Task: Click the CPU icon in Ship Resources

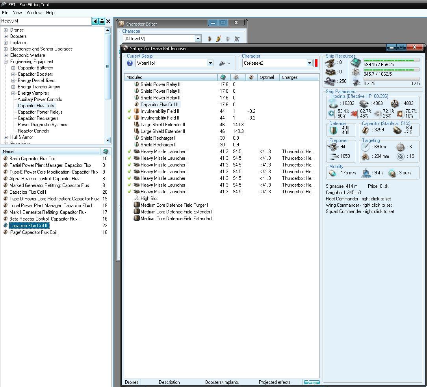Action: point(355,62)
